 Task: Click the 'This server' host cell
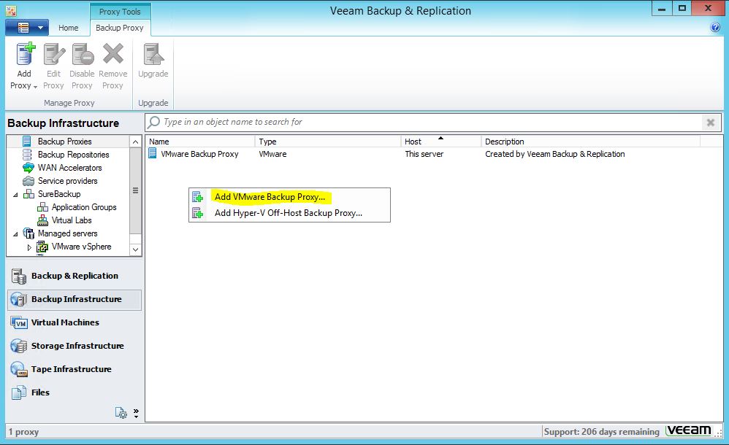click(x=424, y=154)
